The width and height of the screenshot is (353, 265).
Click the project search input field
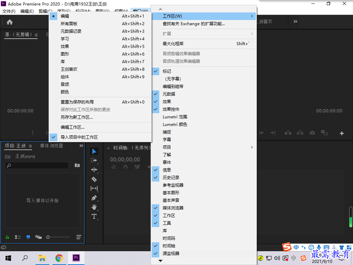[37, 165]
